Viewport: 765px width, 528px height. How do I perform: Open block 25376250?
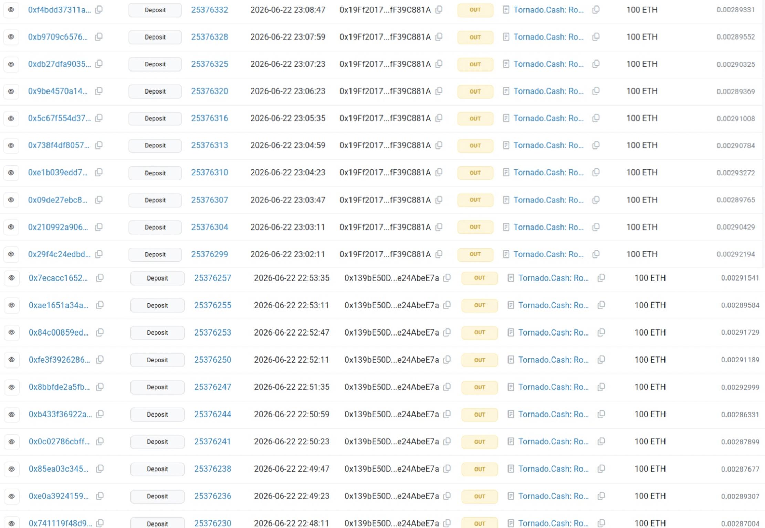click(213, 360)
